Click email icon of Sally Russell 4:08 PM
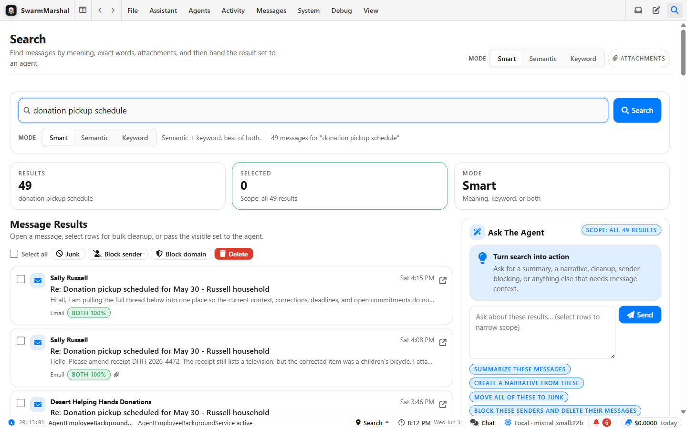This screenshot has width=687, height=429. [38, 342]
